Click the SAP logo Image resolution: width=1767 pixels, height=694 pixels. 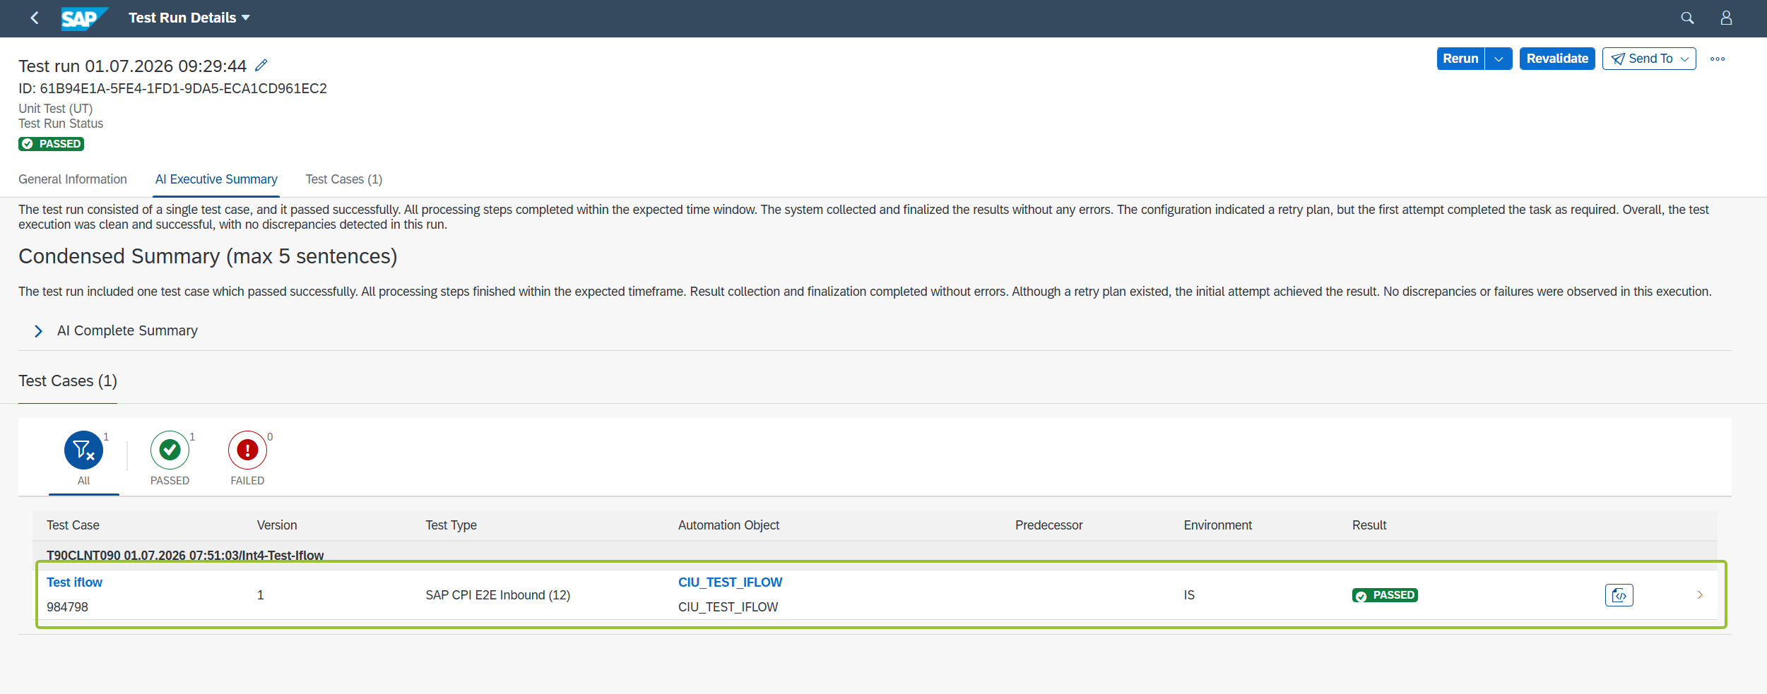pyautogui.click(x=84, y=18)
